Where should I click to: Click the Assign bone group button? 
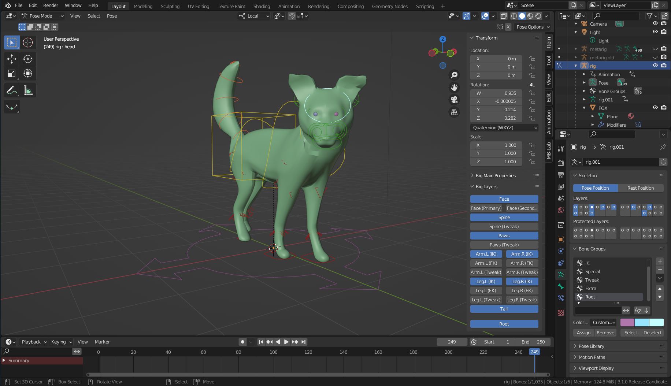click(x=583, y=333)
